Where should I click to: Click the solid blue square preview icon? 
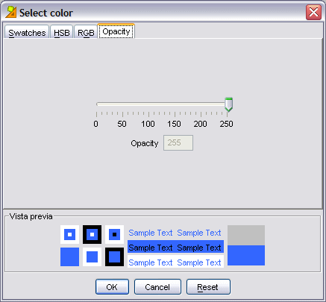69,257
